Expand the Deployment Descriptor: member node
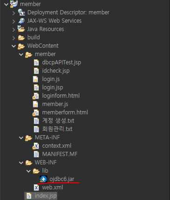Screen dimensions: 170x200 (x=14, y=13)
